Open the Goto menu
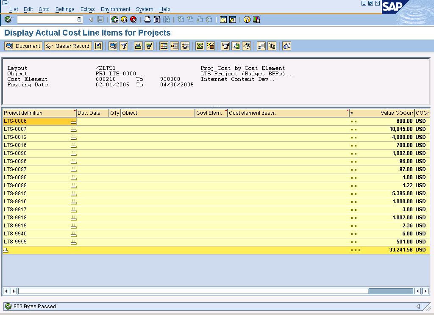Screen dimensions: 434x315 [x=44, y=9]
